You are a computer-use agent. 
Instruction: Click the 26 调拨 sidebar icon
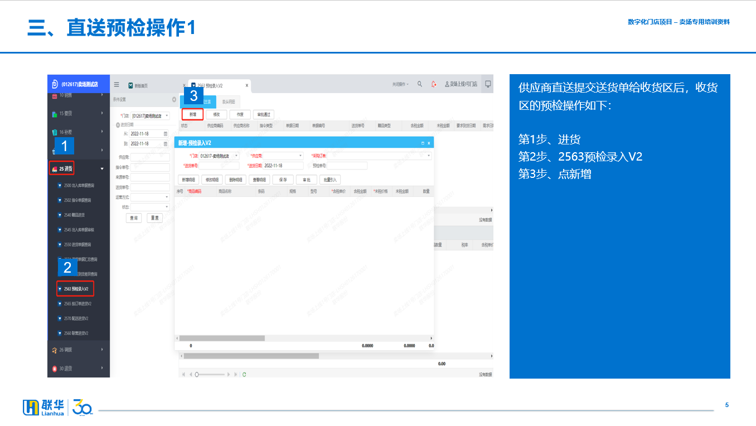(54, 350)
